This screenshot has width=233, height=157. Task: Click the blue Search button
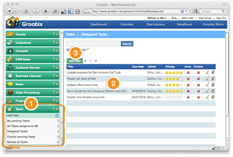point(127,44)
